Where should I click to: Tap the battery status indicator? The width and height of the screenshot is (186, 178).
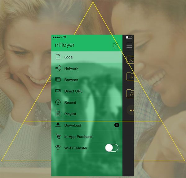click(x=129, y=38)
